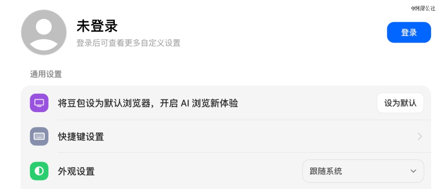This screenshot has width=443, height=189.
Task: Click 开启 AI 浏览新体验 in the default browser row
Action: (199, 103)
